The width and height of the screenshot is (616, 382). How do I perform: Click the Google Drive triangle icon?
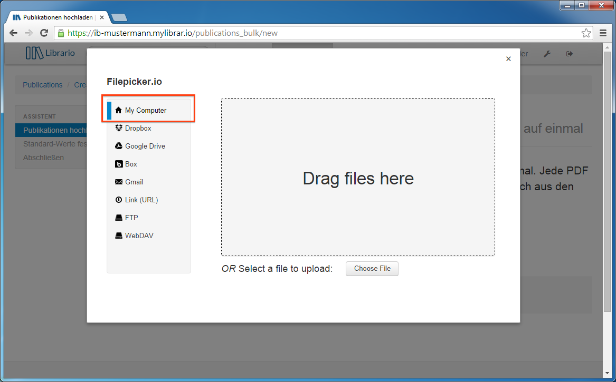[119, 146]
